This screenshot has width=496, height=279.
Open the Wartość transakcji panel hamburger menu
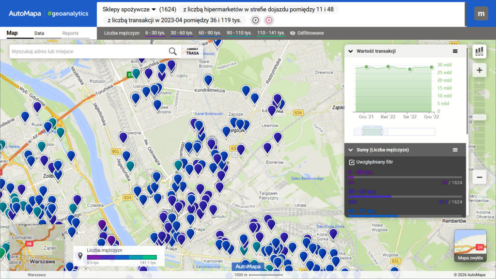[x=455, y=51]
